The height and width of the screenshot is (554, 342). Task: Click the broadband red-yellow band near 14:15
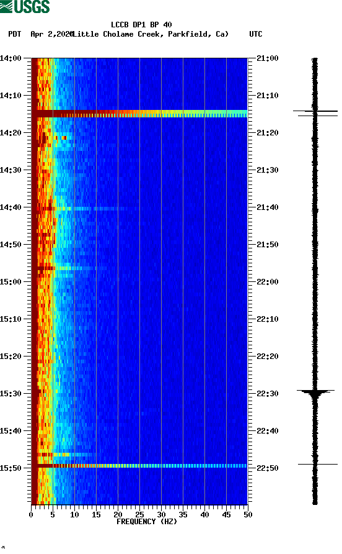tap(139, 114)
